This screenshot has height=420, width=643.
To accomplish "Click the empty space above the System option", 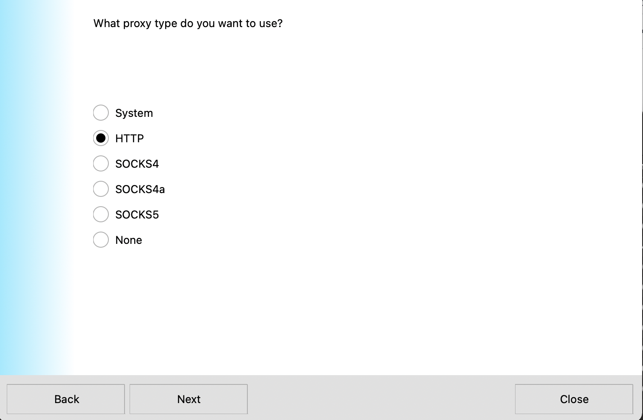I will tap(297, 68).
